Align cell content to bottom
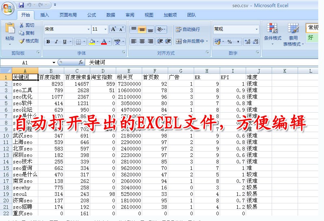This screenshot has width=324, height=221. coord(150,29)
